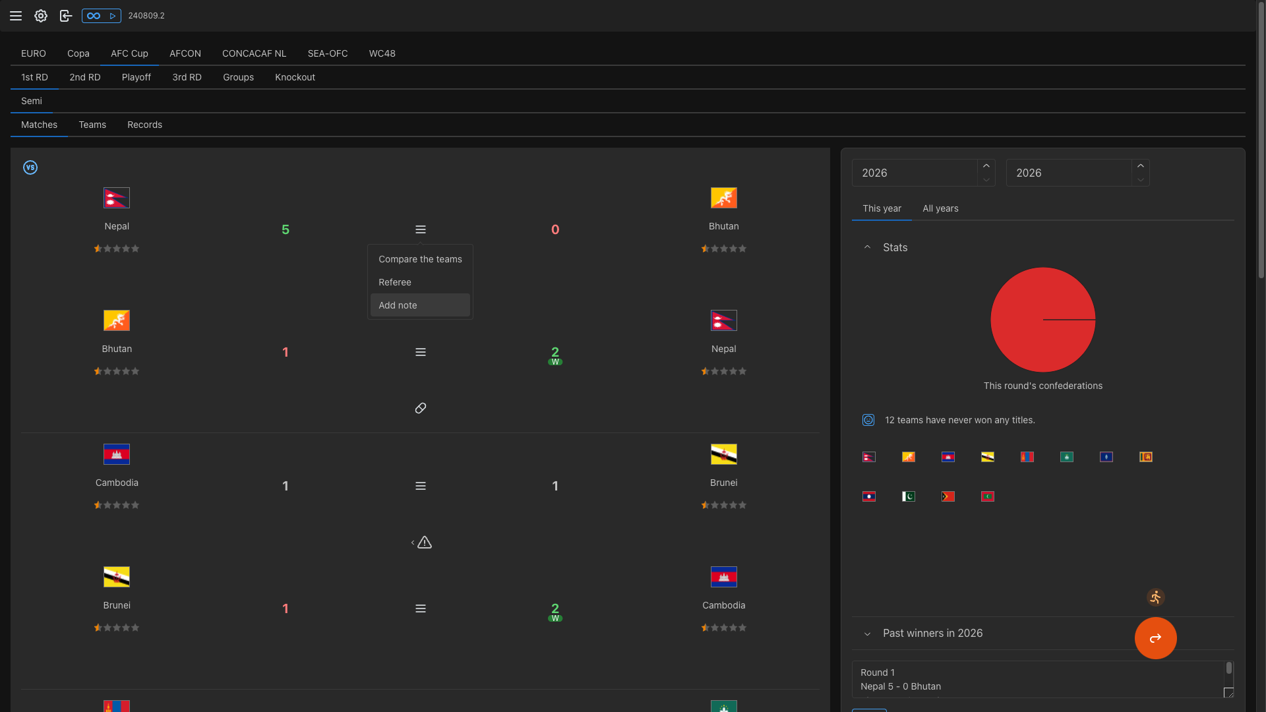Click the orange share arrow button
This screenshot has height=712, width=1266.
(x=1156, y=638)
